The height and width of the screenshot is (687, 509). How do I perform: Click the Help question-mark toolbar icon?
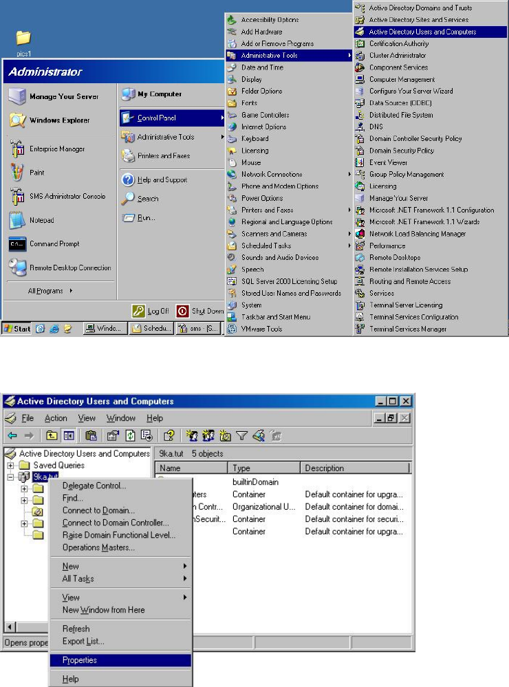pyautogui.click(x=169, y=435)
